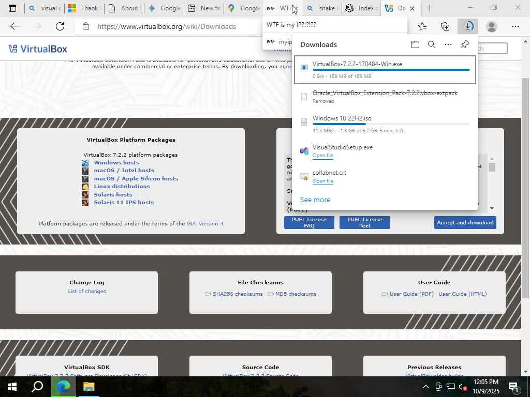Switch to the snake search tab
Screen dimensions: 530x397
pos(321,8)
